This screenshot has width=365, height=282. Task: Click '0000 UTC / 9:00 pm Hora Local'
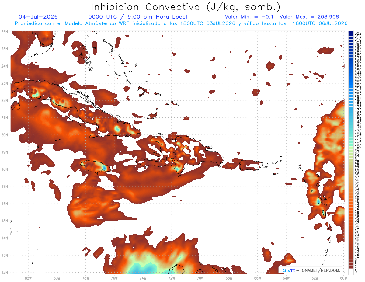[138, 17]
